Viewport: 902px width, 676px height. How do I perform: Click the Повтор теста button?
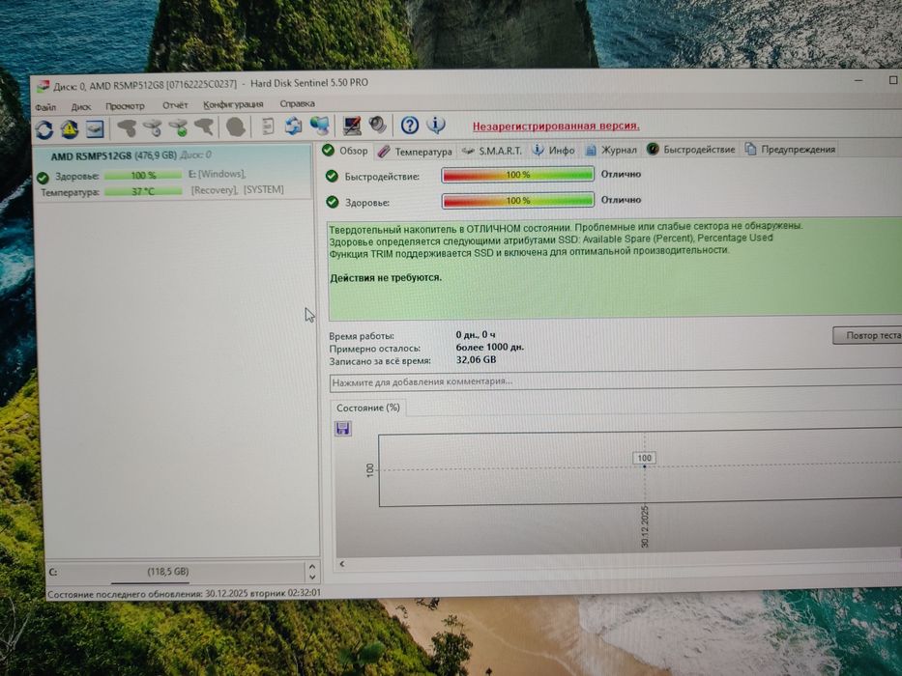click(x=867, y=335)
